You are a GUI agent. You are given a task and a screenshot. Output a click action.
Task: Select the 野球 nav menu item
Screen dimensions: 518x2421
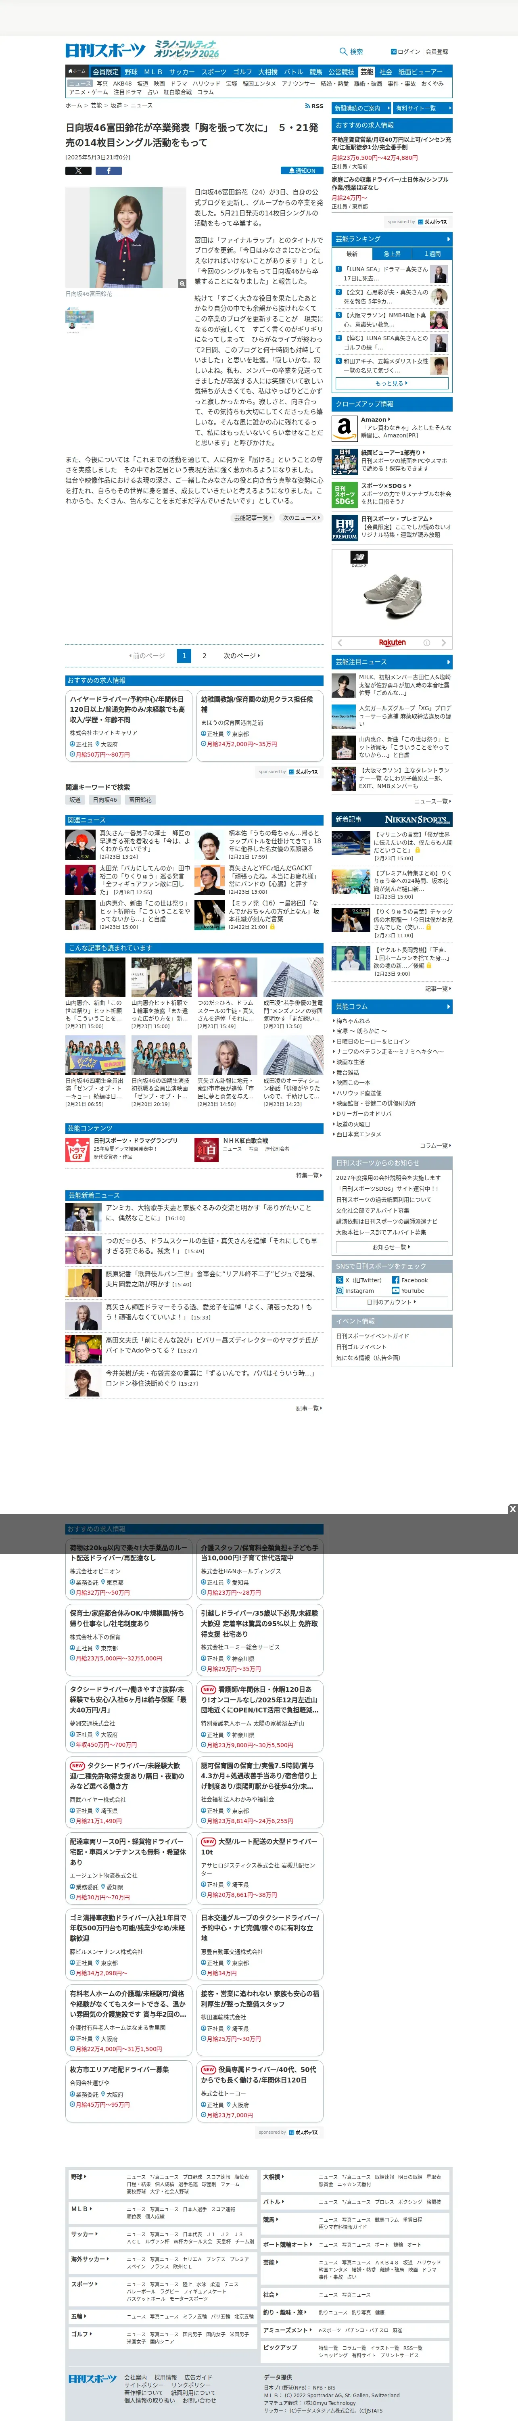coord(131,71)
